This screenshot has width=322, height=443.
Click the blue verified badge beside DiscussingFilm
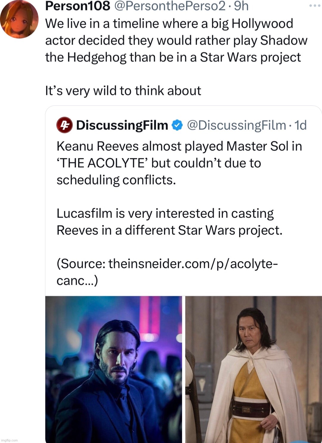pyautogui.click(x=177, y=125)
